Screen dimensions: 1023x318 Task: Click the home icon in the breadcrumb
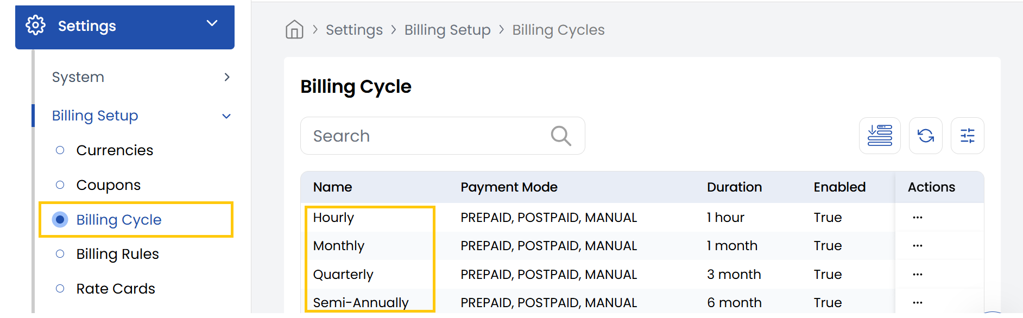(294, 30)
